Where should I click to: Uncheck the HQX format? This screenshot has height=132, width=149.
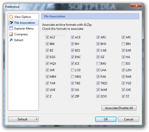pyautogui.click(x=47, y=63)
